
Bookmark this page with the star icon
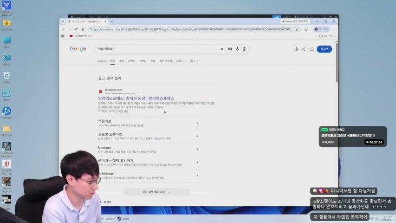click(297, 29)
